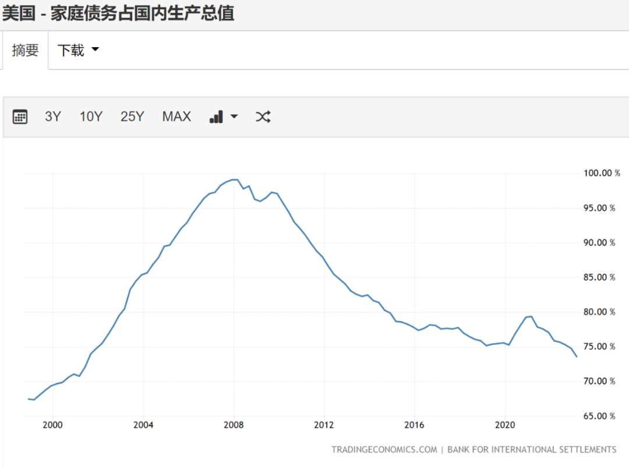Click the 2000 x-axis label
The height and width of the screenshot is (468, 629).
[x=52, y=425]
